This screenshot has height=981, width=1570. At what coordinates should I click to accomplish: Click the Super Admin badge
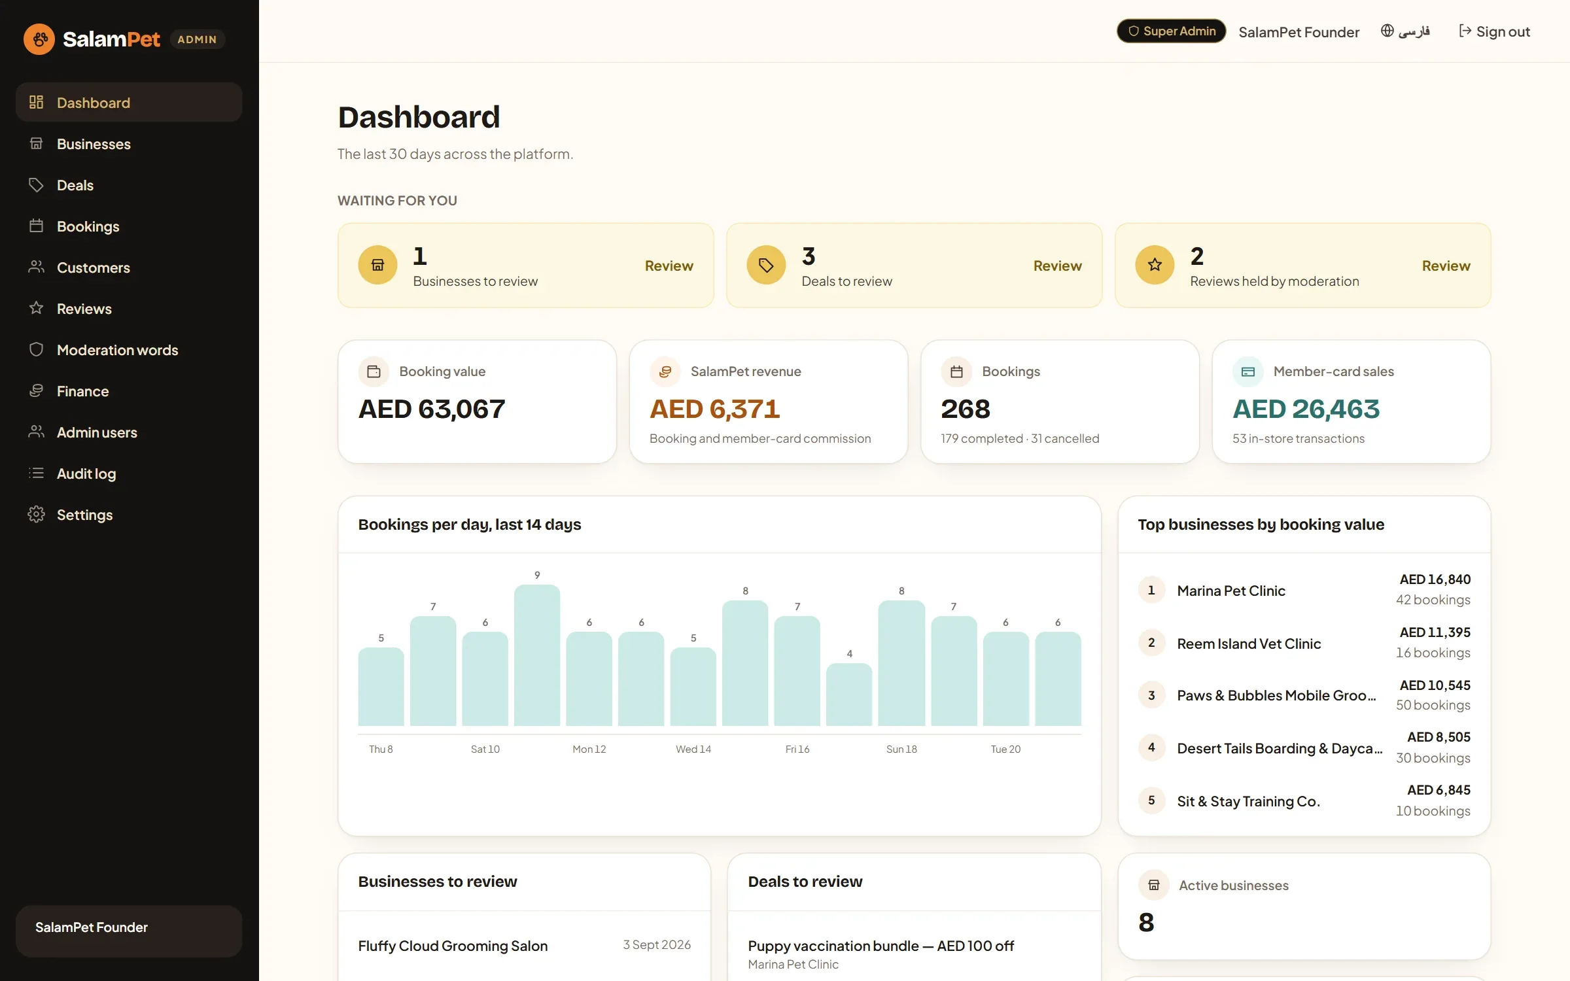point(1171,31)
